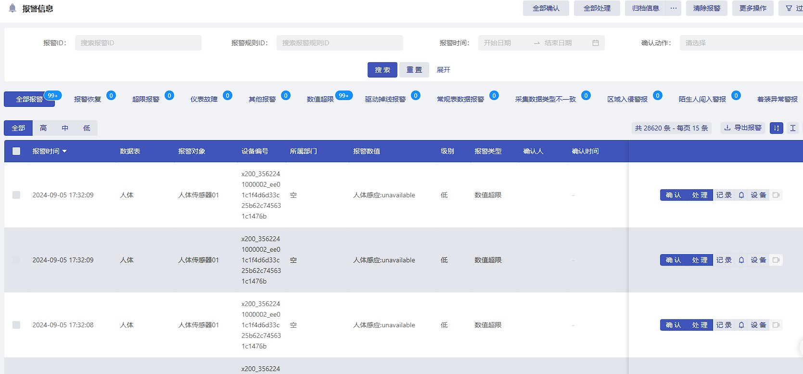Switch to the 区域入侵警报 tab
803x374 pixels.
click(x=627, y=99)
